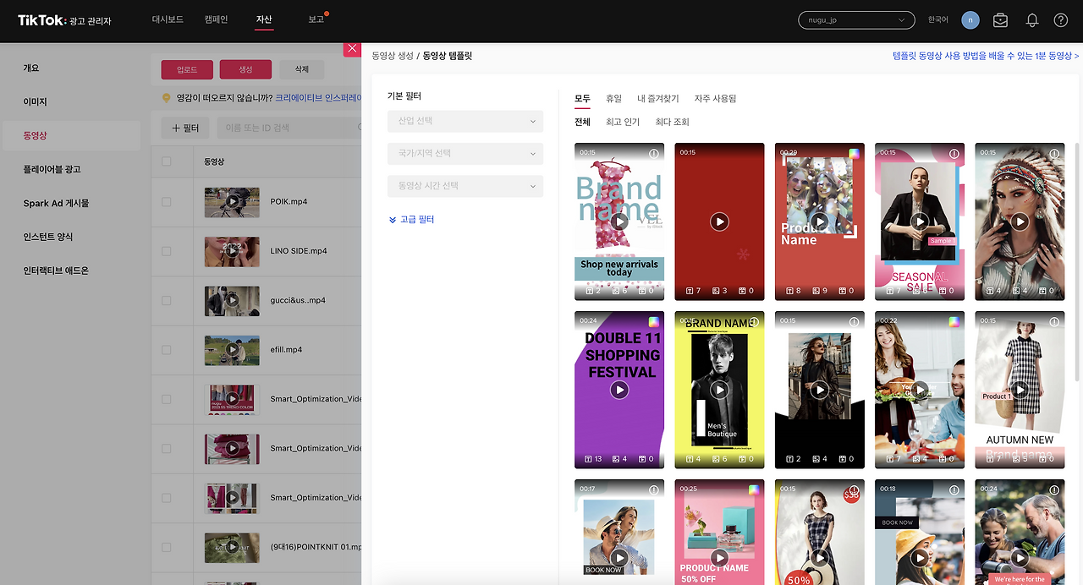Check the gucci&us..mp4 row checkbox
1083x585 pixels.
tap(166, 300)
